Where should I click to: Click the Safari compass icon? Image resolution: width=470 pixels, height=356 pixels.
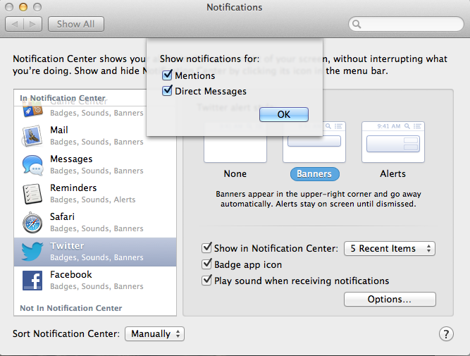(x=32, y=223)
